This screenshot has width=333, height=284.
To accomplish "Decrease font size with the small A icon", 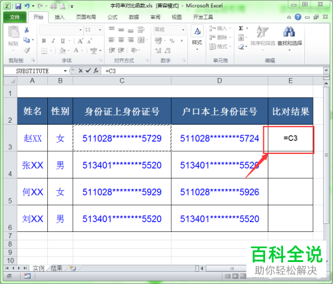I will [x=89, y=41].
